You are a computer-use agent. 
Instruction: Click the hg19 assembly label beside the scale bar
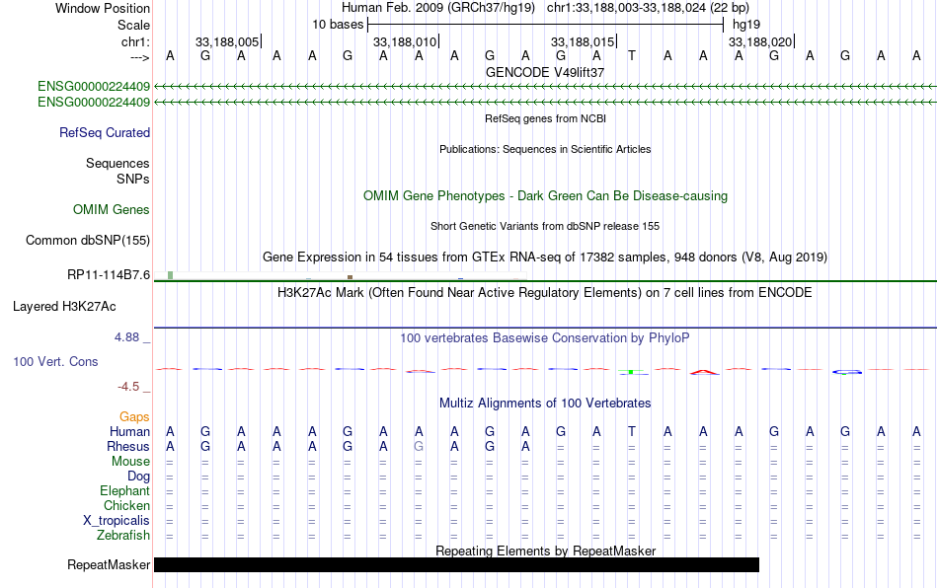click(746, 25)
